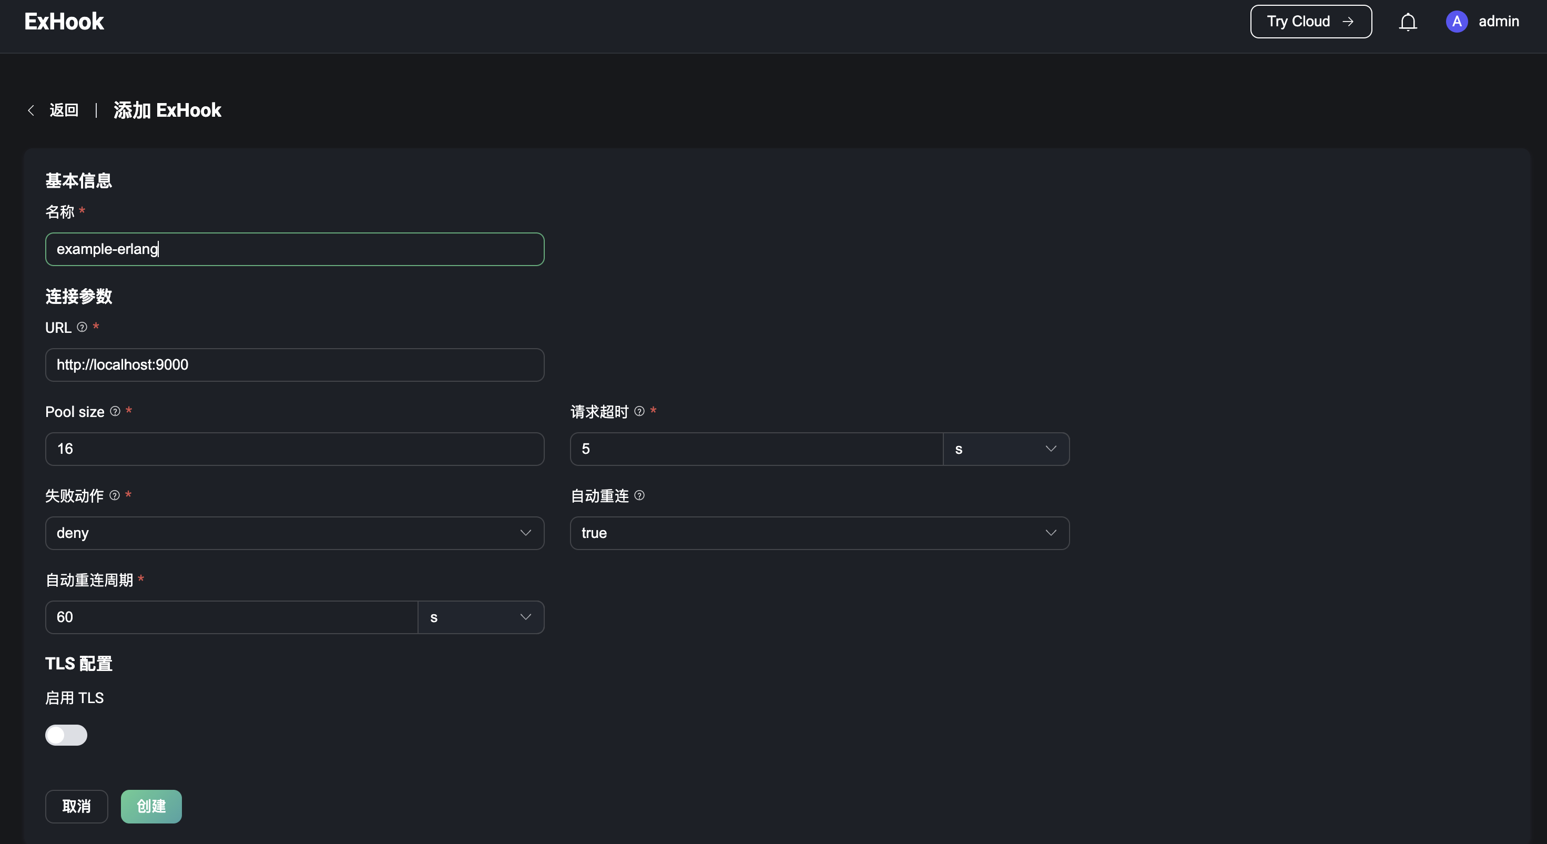Click the admin avatar icon
1547x844 pixels.
(x=1457, y=21)
